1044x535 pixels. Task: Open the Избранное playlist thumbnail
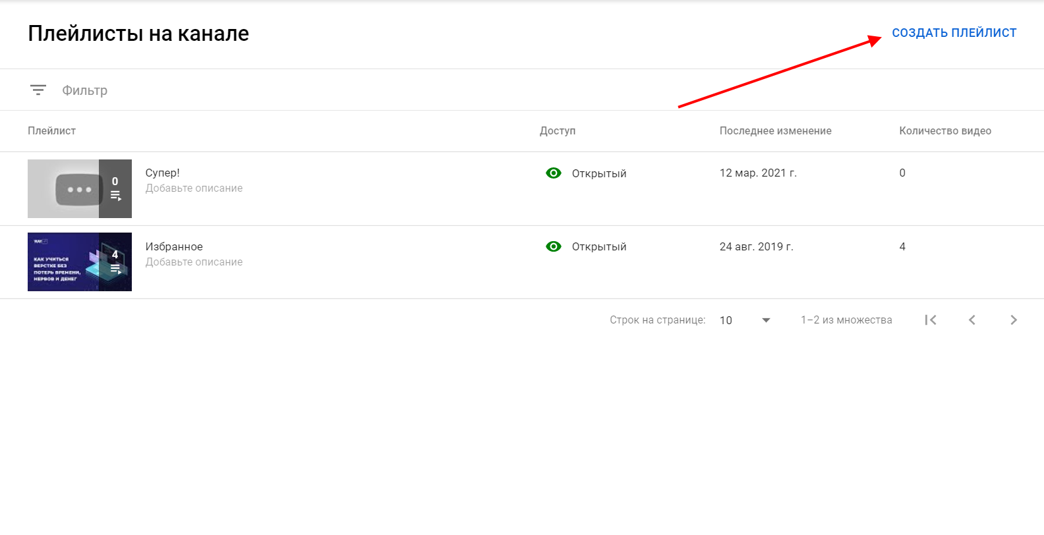pos(64,262)
